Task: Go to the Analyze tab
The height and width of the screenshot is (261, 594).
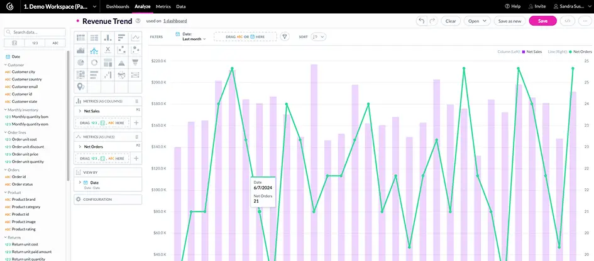Action: 143,6
